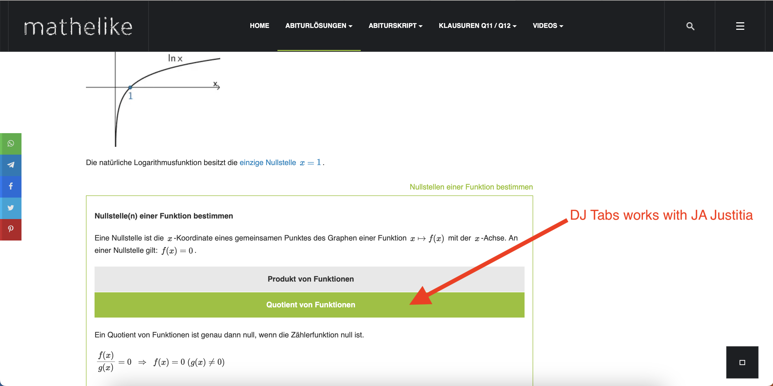The width and height of the screenshot is (773, 386).
Task: Click the search magnifier icon
Action: 690,26
